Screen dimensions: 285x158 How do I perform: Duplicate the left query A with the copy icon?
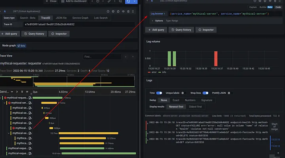[118, 11]
